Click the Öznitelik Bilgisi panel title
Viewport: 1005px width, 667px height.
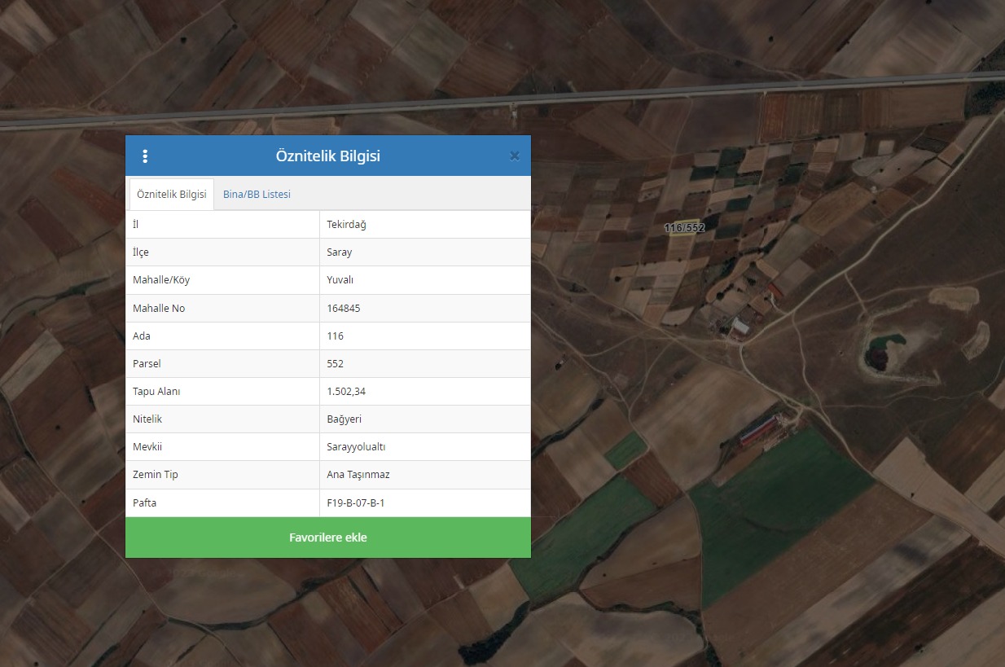click(328, 156)
